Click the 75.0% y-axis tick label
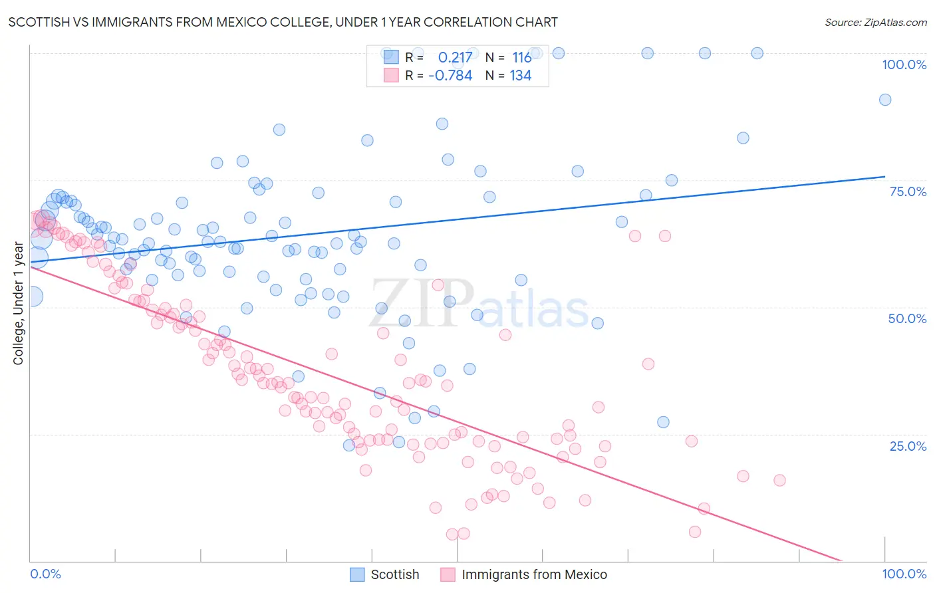Image resolution: width=935 pixels, height=593 pixels. [908, 191]
